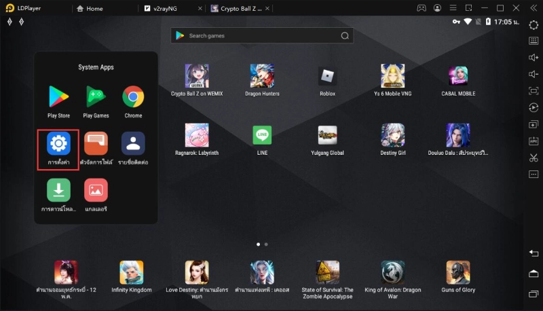This screenshot has width=543, height=311.
Task: Switch to the Crypto Ball Z tab
Action: point(236,8)
